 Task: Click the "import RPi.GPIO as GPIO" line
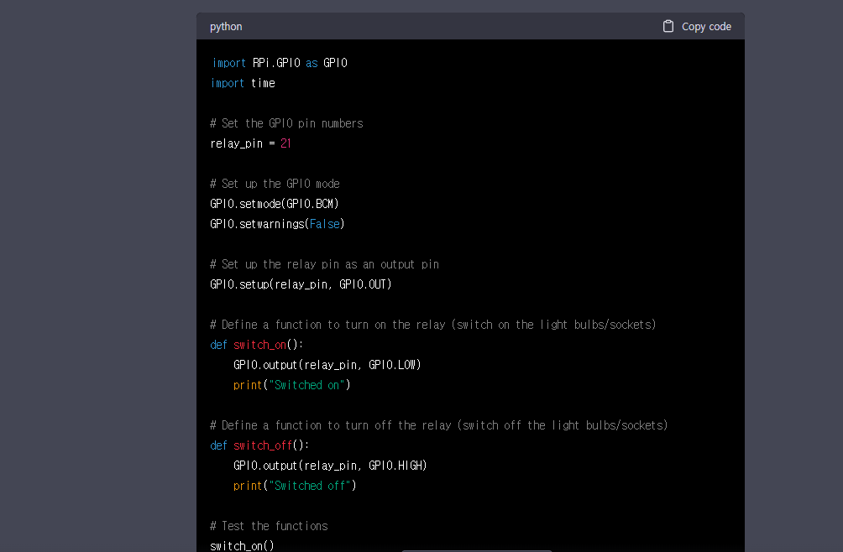pyautogui.click(x=279, y=63)
